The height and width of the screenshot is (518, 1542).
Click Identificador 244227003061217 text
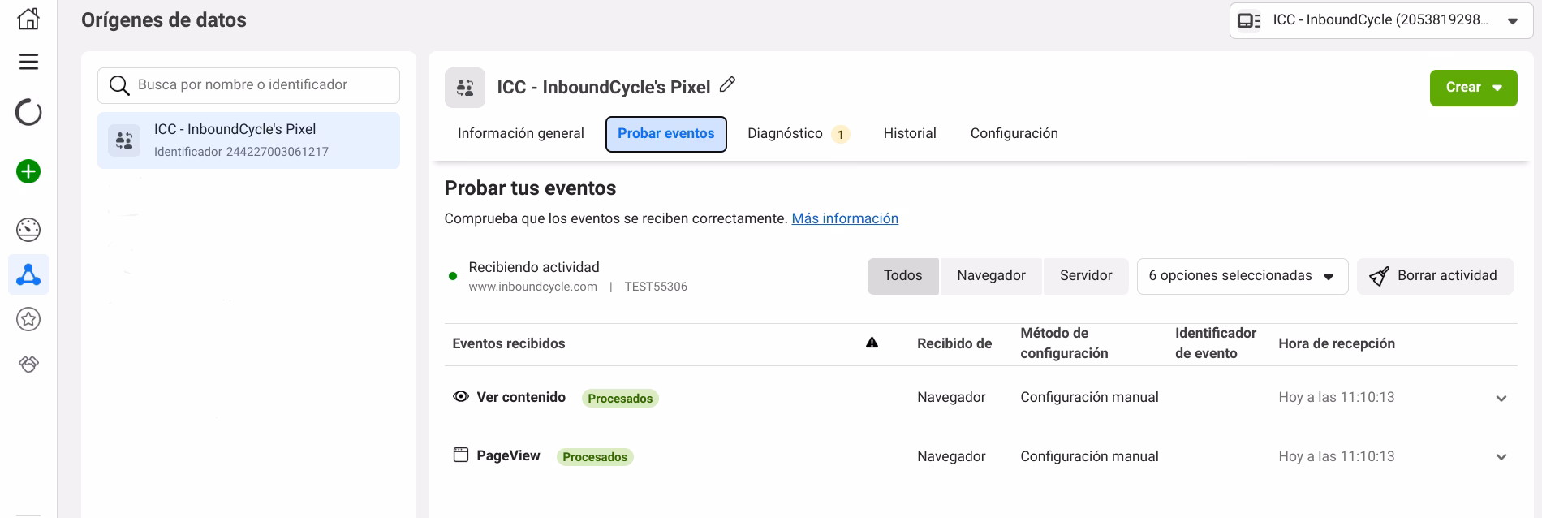[x=241, y=152]
